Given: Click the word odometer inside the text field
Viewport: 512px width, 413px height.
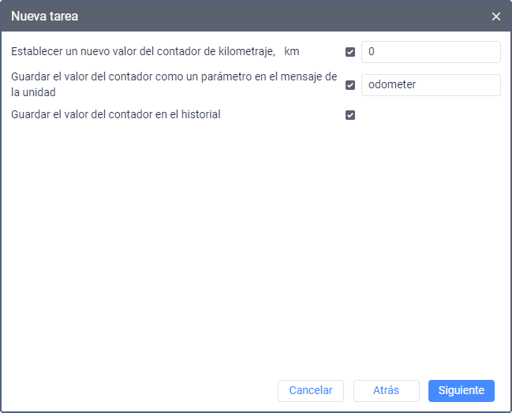Looking at the screenshot, I should click(392, 85).
